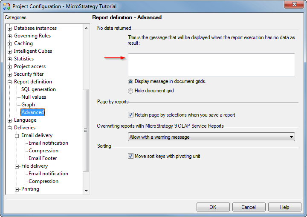Select the Language tree item label
The width and height of the screenshot is (307, 217).
click(25, 120)
